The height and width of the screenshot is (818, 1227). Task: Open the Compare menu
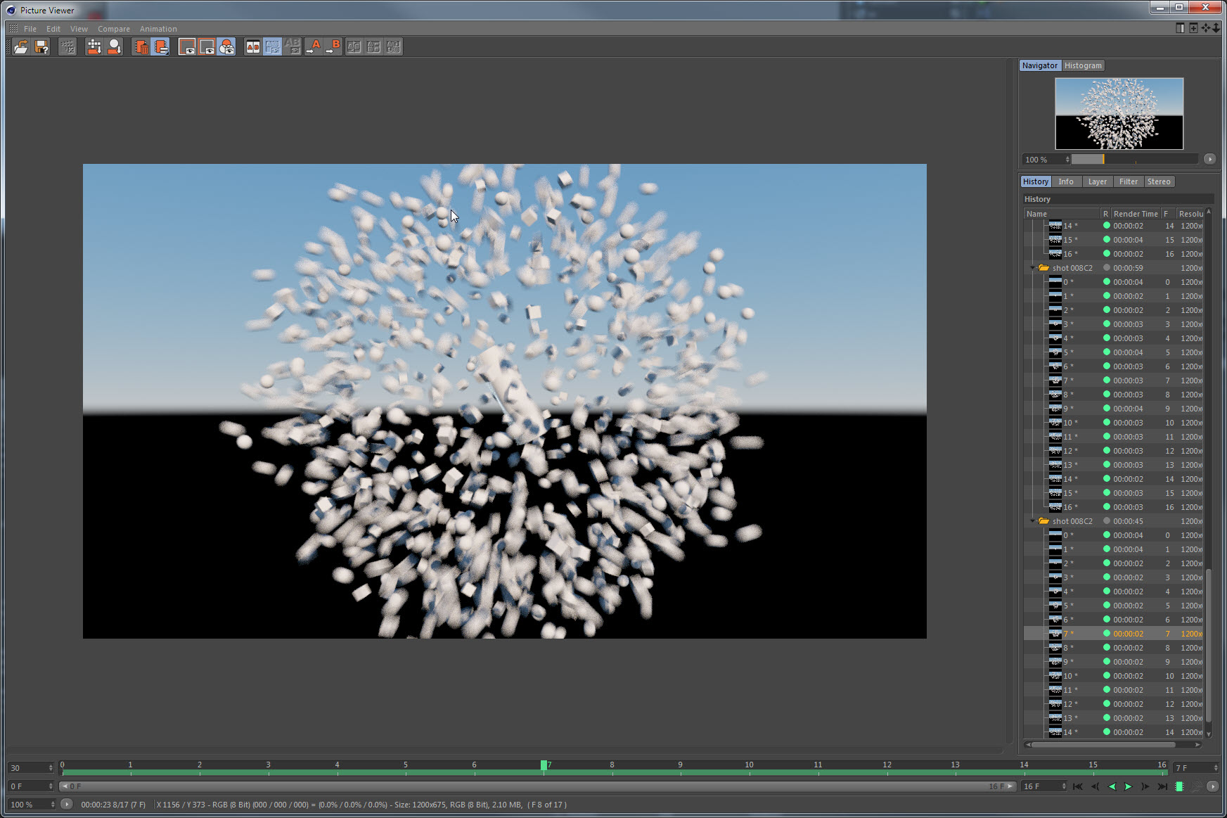coord(114,29)
